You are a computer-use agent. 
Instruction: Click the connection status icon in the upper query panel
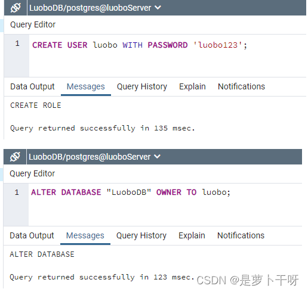pos(16,8)
